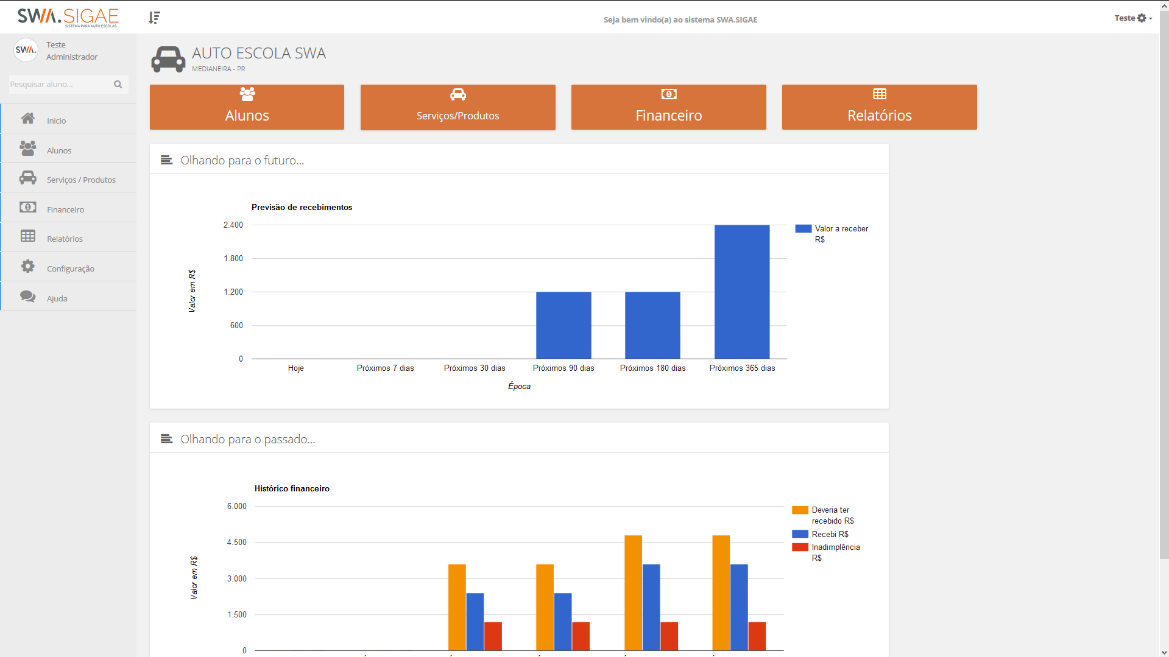Open Serviços / Produtos sidebar item
1169x657 pixels.
pyautogui.click(x=68, y=178)
